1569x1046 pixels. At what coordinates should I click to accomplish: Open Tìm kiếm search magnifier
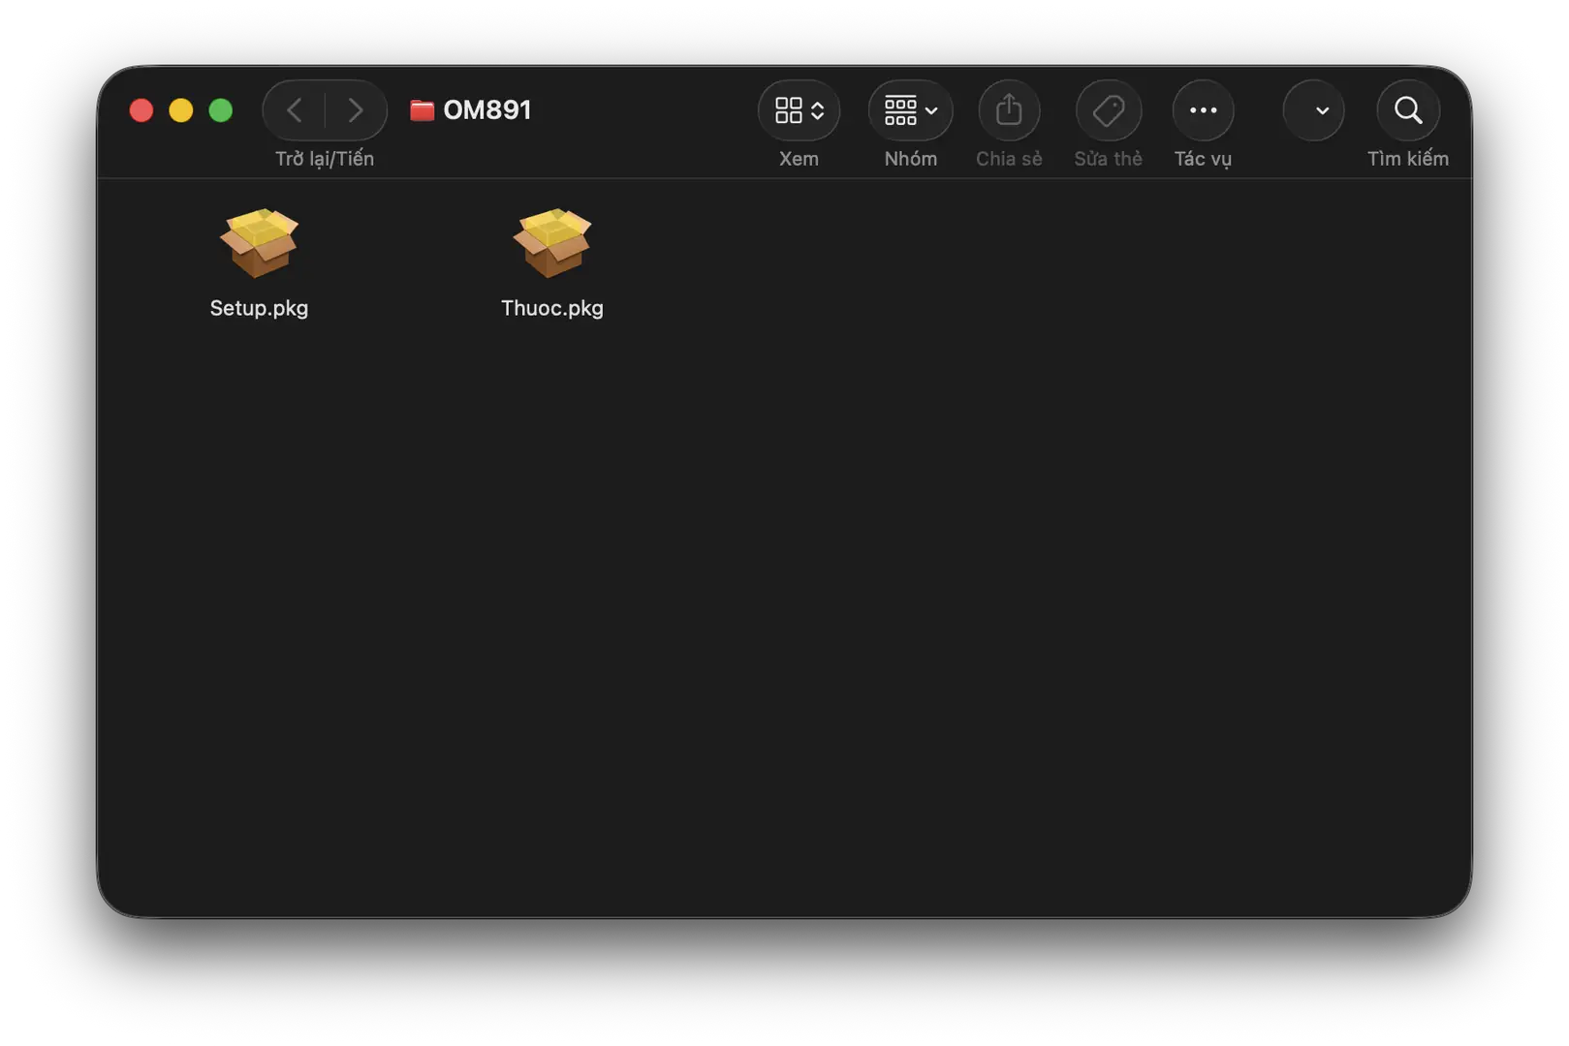pyautogui.click(x=1408, y=110)
